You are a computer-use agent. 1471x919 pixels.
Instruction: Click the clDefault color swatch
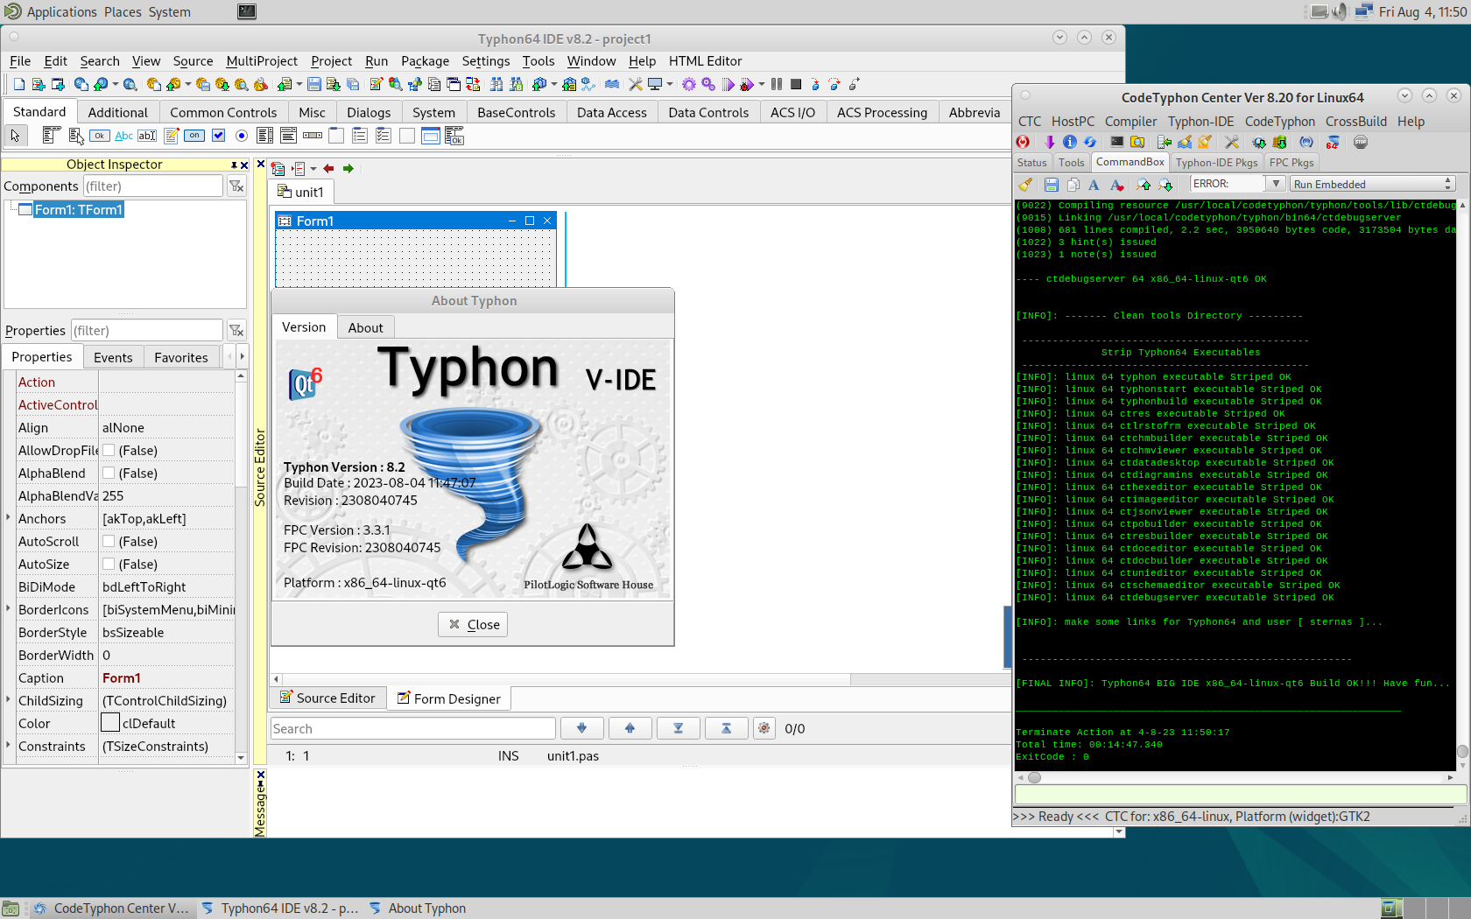click(x=110, y=723)
